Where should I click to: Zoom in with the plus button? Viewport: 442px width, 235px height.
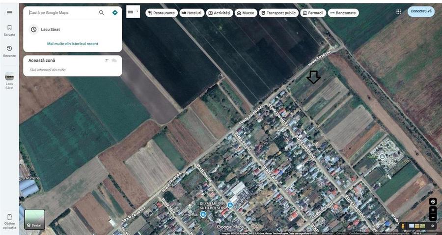(433, 210)
